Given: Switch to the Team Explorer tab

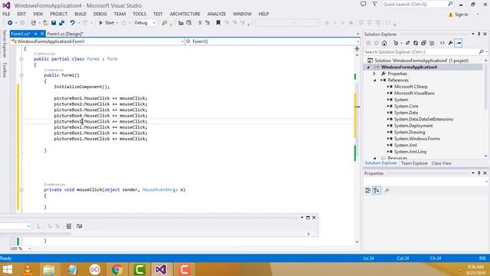Looking at the screenshot, I should pyautogui.click(x=414, y=163).
